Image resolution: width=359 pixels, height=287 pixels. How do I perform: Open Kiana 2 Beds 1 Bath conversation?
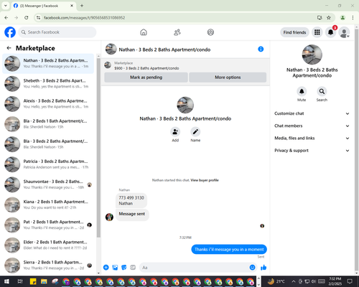pos(48,204)
